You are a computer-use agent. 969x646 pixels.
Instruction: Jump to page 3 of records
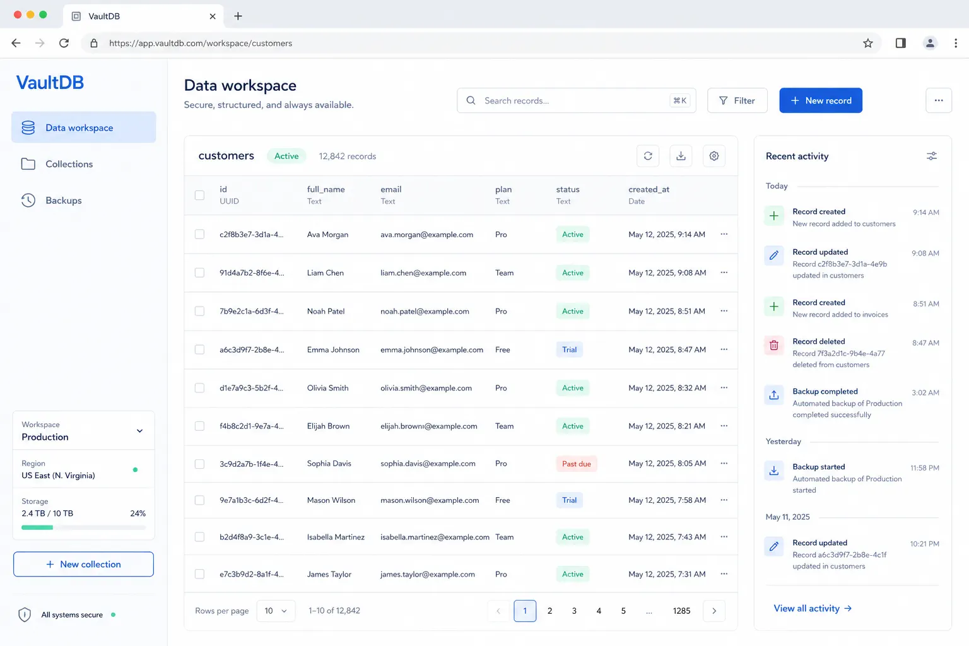tap(574, 611)
